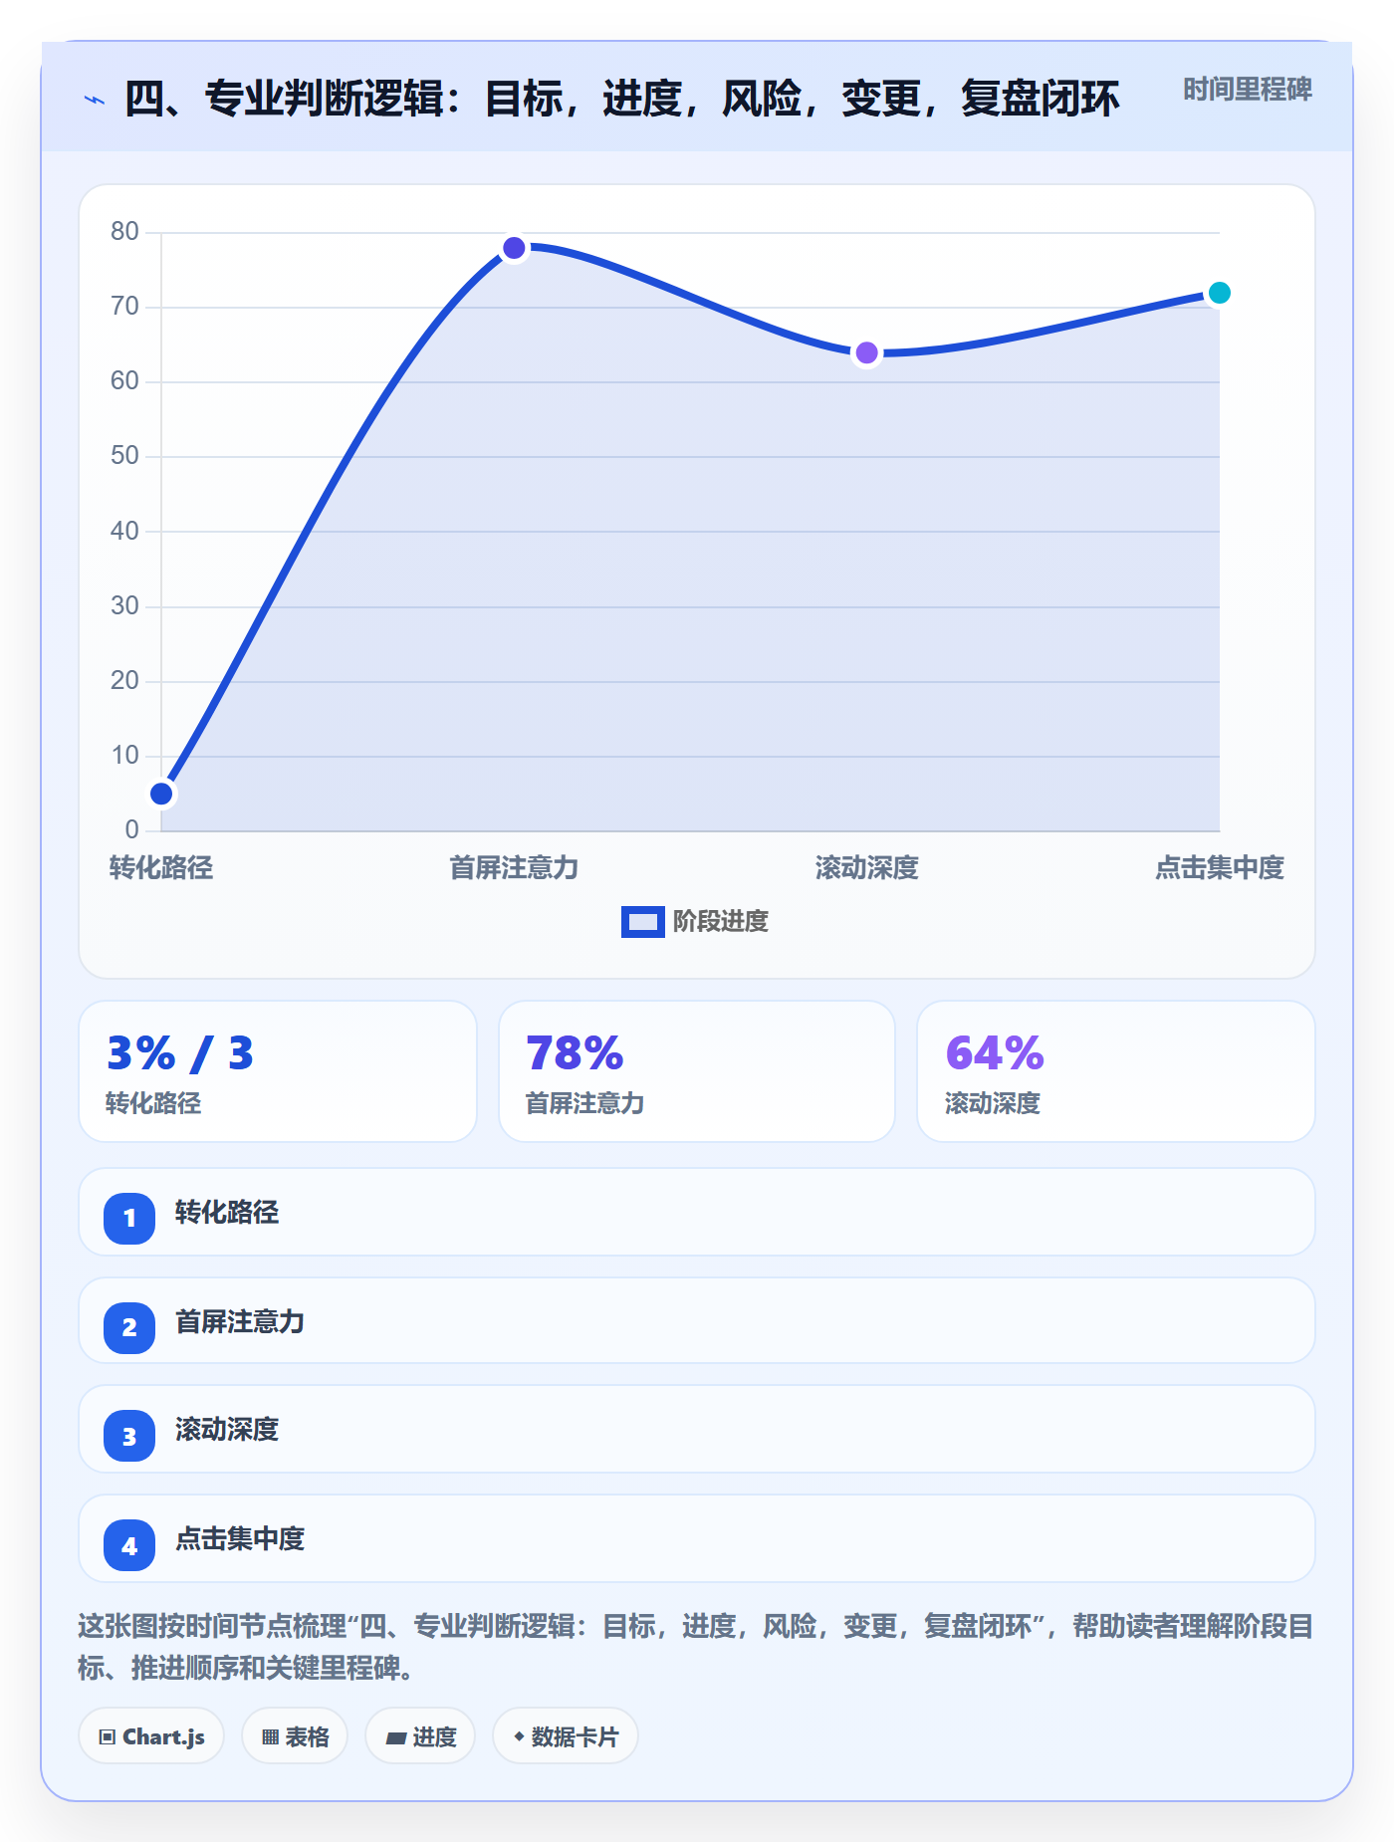Screen dimensions: 1394x1842
Task: Select step badge number 3
Action: click(129, 1437)
